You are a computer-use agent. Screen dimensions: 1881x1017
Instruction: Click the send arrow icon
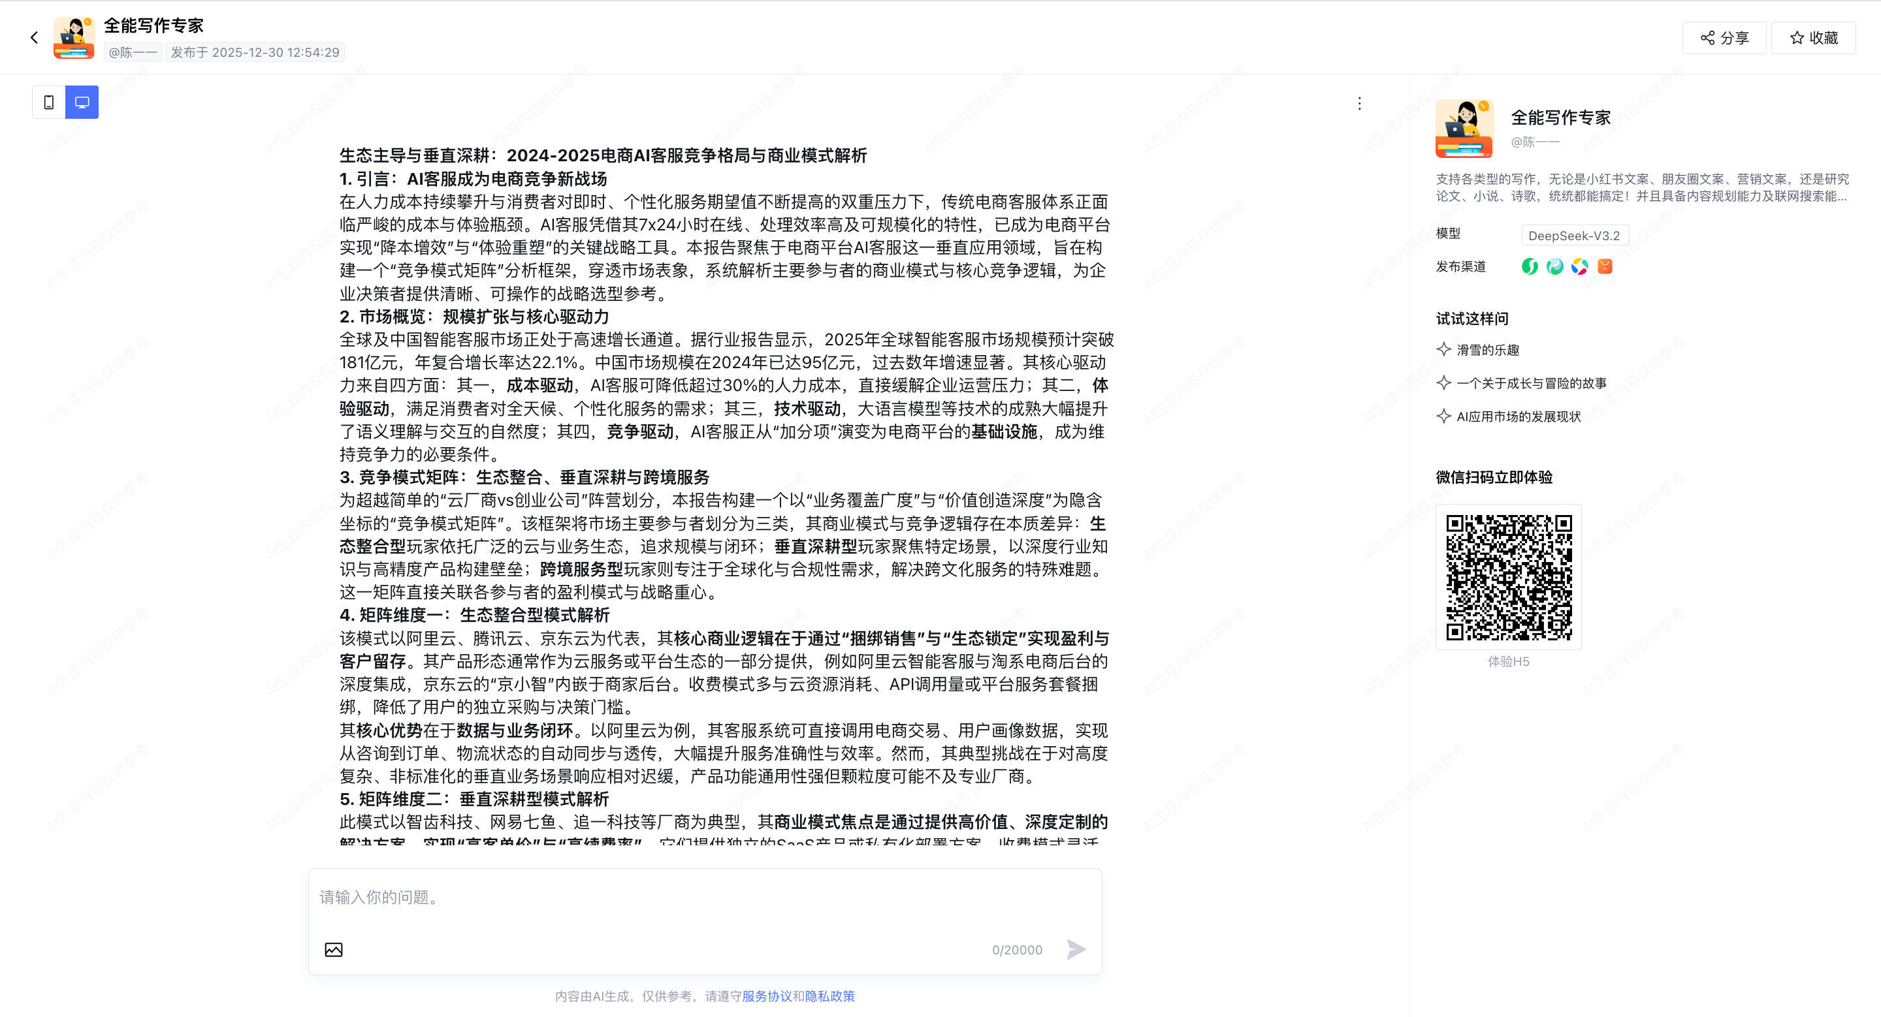tap(1076, 949)
